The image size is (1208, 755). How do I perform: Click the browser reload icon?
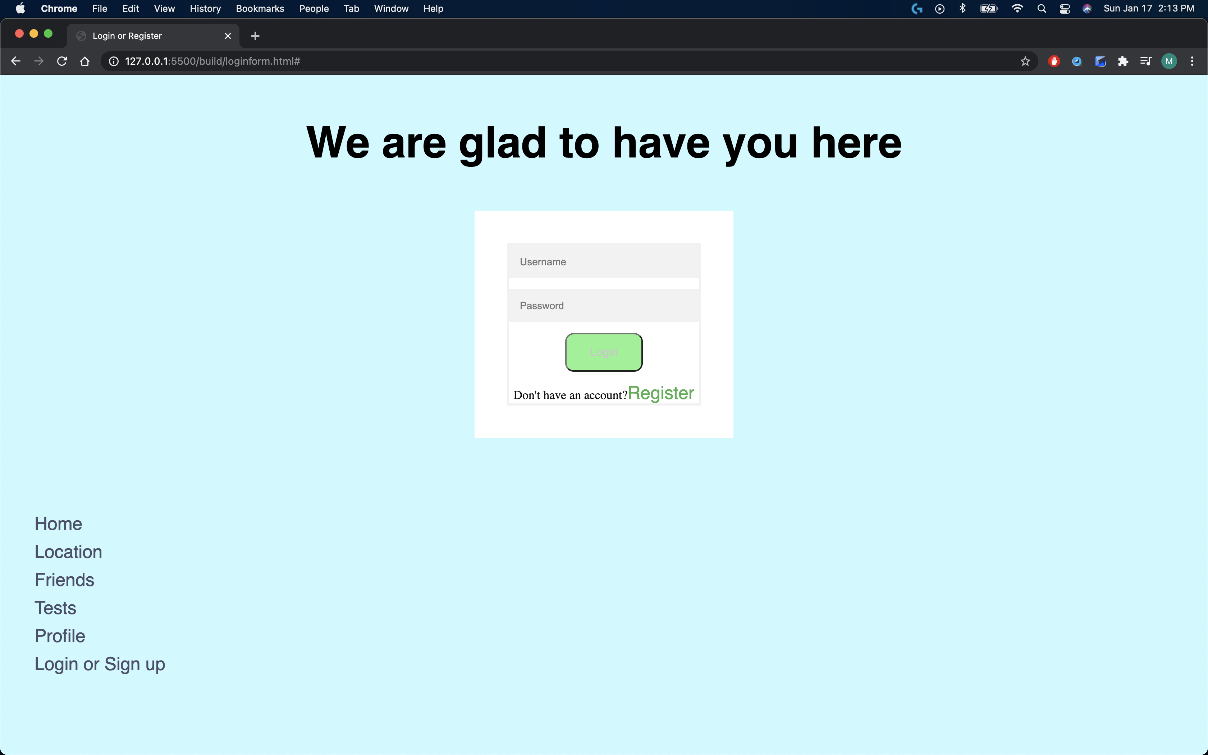pyautogui.click(x=62, y=61)
